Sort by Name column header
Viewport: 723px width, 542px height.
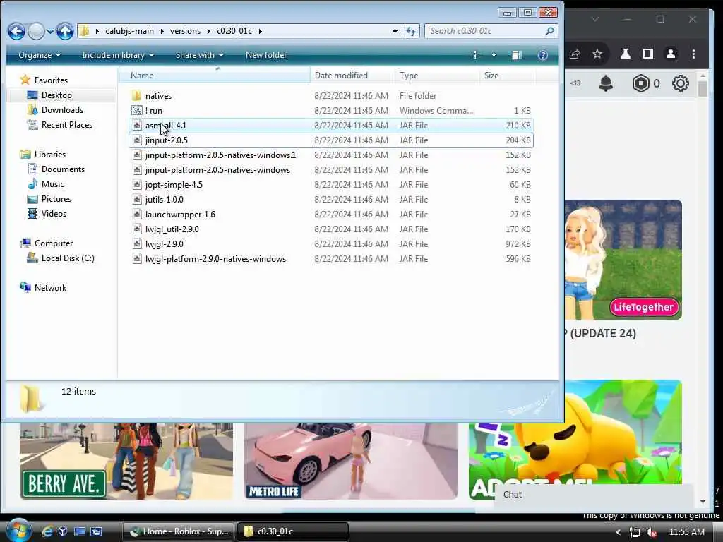pyautogui.click(x=215, y=75)
